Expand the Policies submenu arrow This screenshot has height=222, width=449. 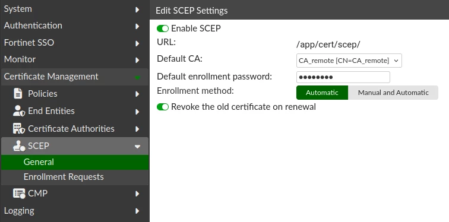coord(137,94)
